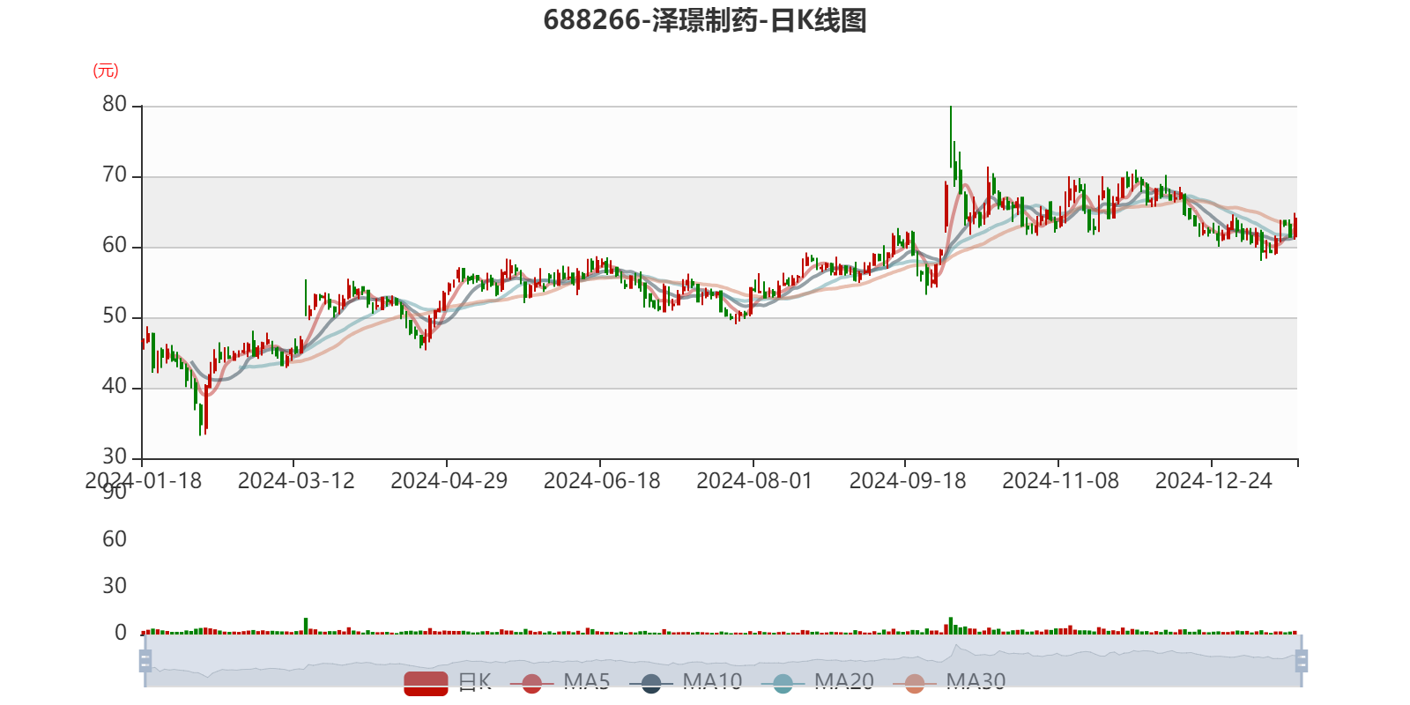Grab the right data zoom handle
Viewport: 1410px width, 705px height.
pos(1302,661)
